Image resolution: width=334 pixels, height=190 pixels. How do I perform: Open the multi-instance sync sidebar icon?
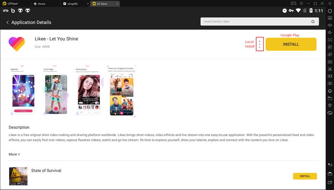click(330, 55)
